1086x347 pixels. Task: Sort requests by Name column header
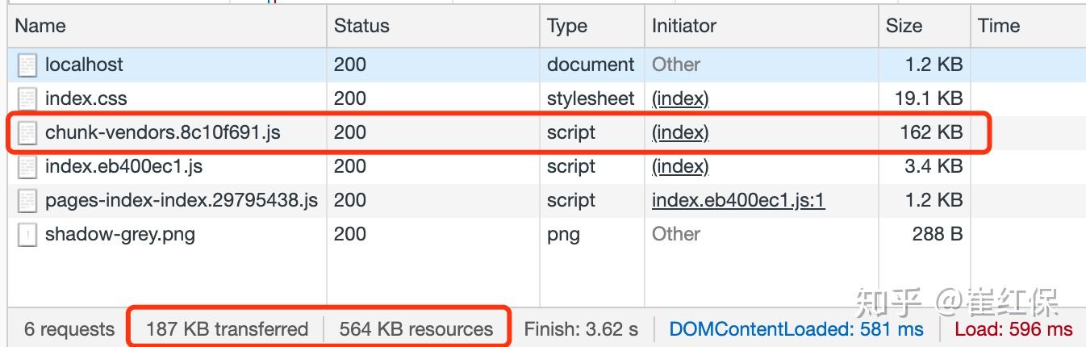click(40, 26)
